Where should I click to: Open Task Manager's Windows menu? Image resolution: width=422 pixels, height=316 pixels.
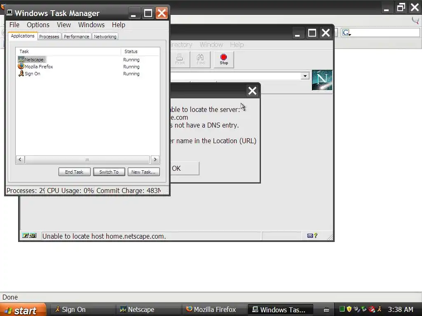[91, 25]
